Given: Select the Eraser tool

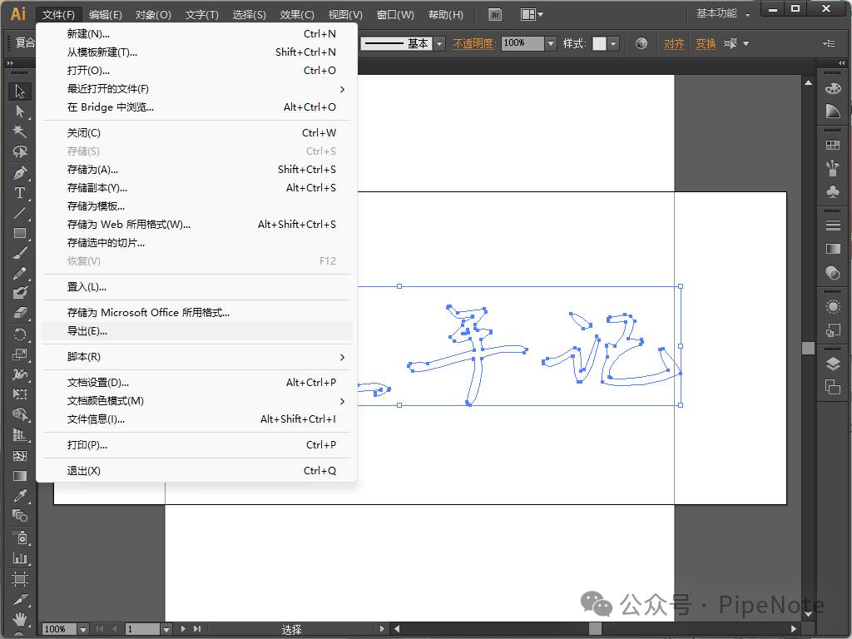Looking at the screenshot, I should [20, 314].
